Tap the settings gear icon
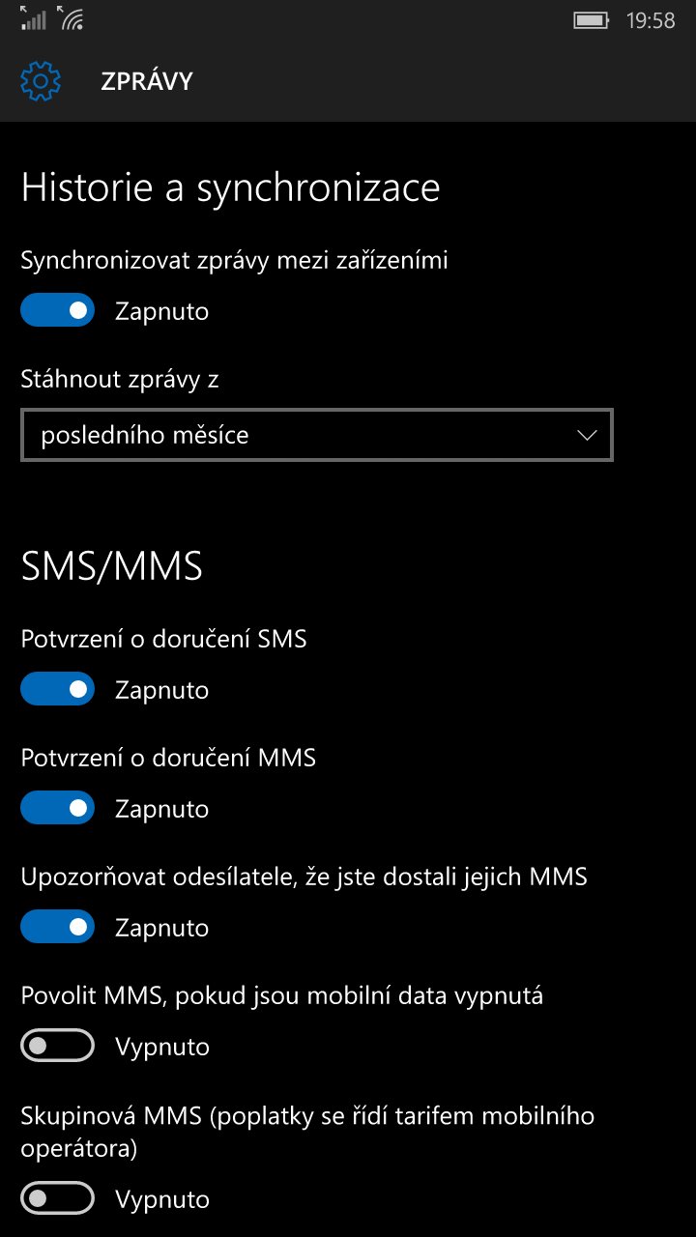696x1237 pixels. [41, 81]
